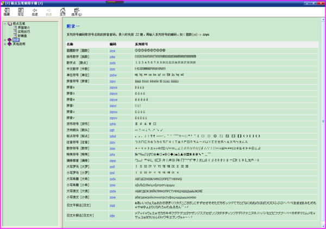
Task: Click the zzzy code
Action: (112, 142)
